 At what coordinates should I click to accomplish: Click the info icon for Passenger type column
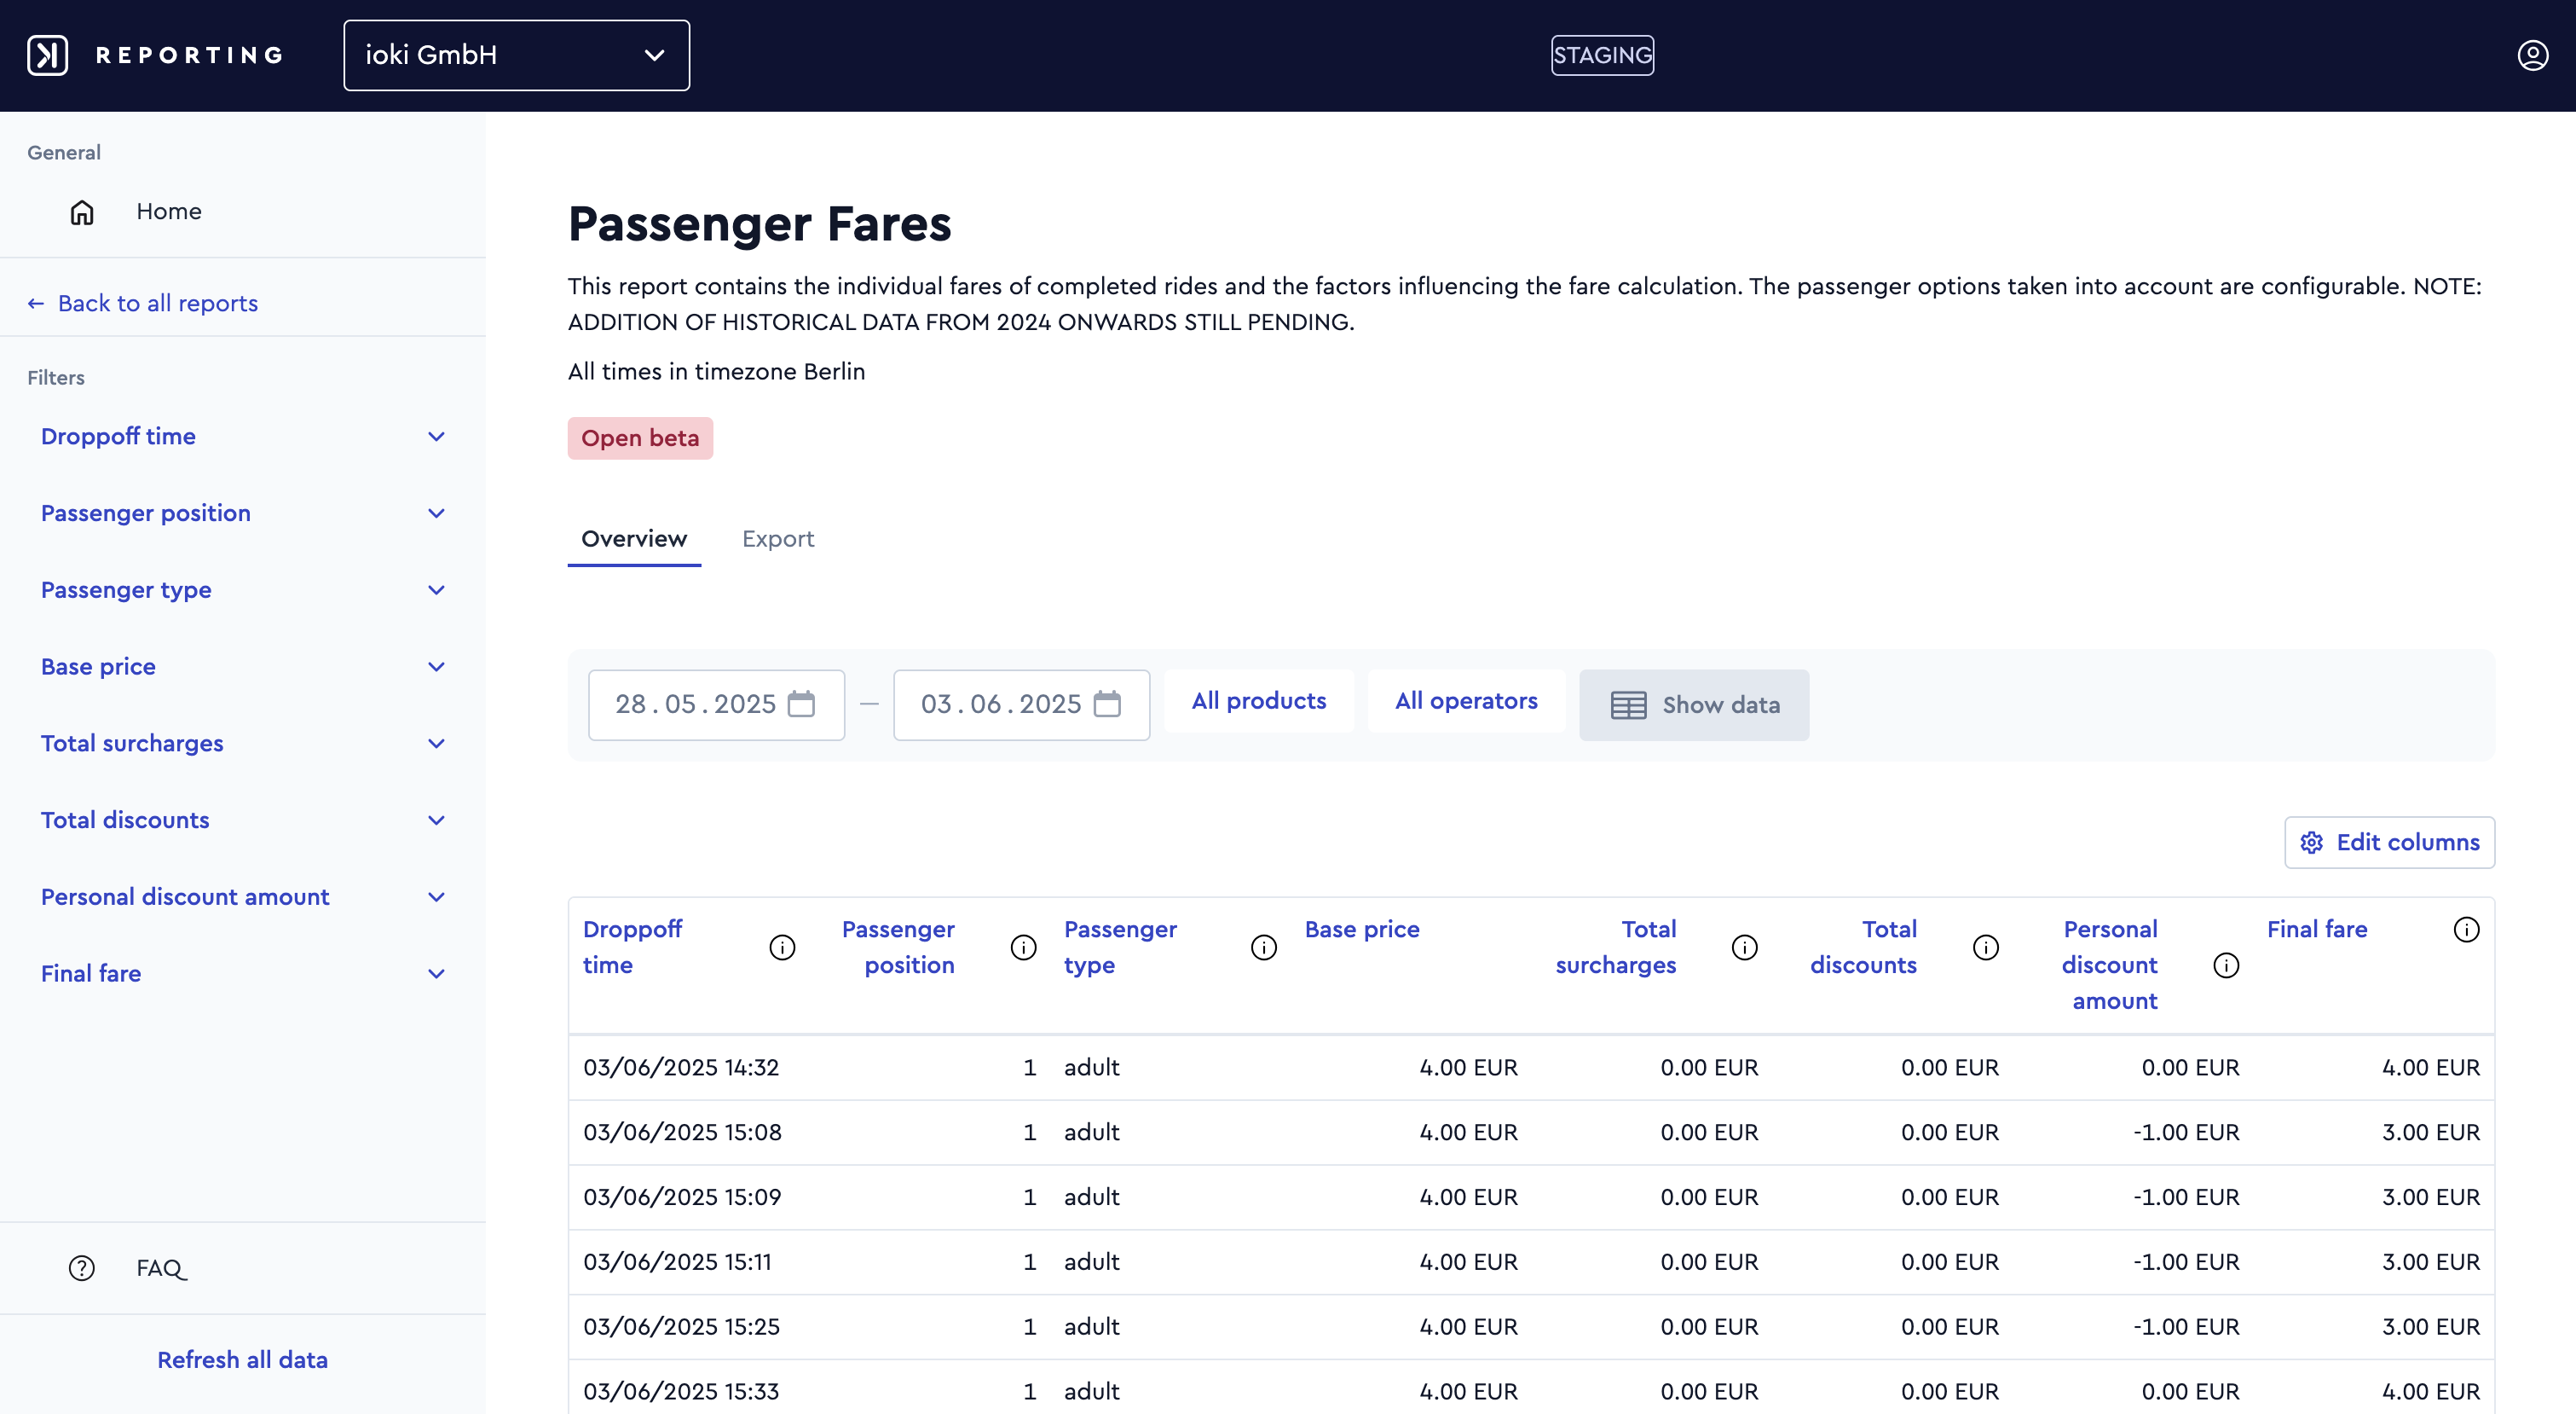click(x=1264, y=947)
